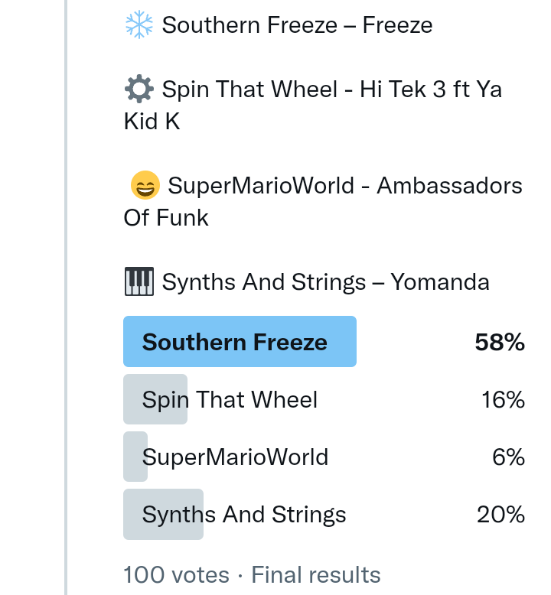
Task: Click the piano keyboard emoji
Action: 139,282
